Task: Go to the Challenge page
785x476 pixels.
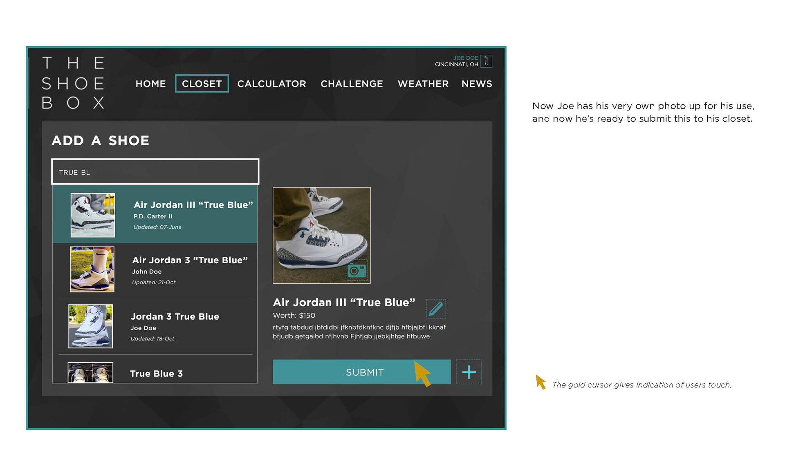Action: coord(352,84)
